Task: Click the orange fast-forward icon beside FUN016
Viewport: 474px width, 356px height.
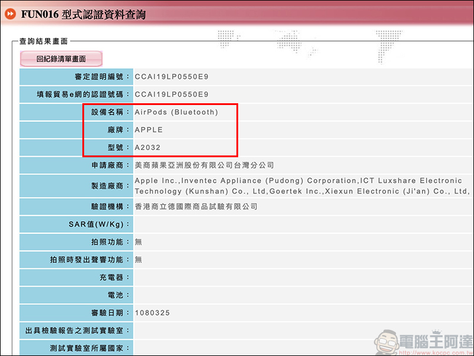Action: coord(10,14)
